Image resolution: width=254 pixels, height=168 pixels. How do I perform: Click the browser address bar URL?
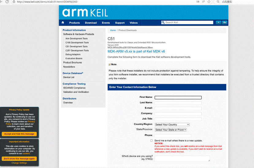[x=47, y=2]
